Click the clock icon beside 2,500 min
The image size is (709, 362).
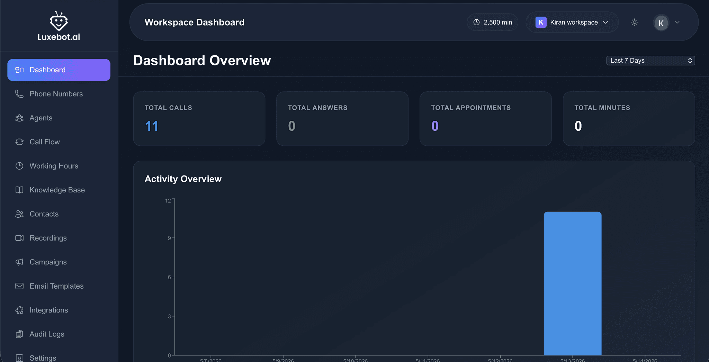(476, 22)
